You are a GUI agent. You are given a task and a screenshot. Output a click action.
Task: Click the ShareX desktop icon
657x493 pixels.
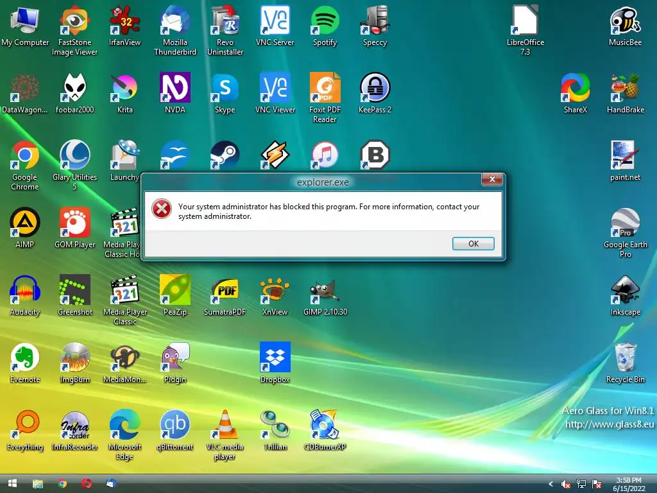576,94
